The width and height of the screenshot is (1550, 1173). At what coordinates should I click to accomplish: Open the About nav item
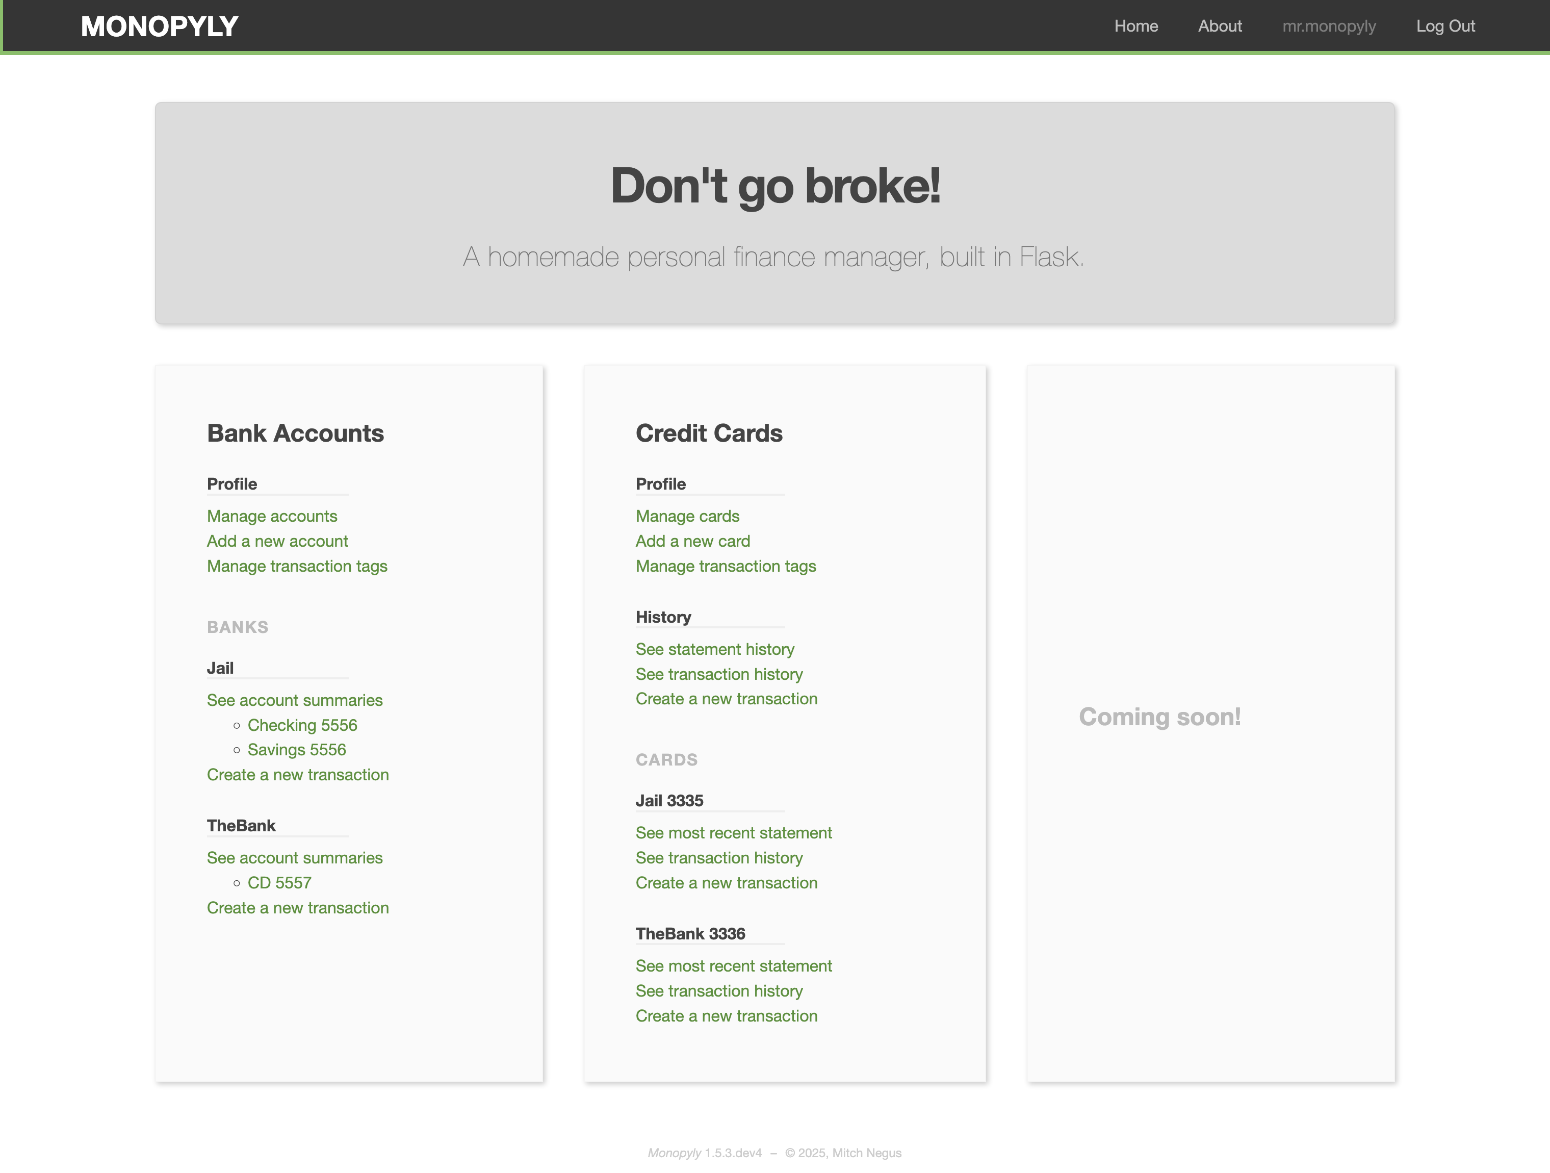(1219, 27)
